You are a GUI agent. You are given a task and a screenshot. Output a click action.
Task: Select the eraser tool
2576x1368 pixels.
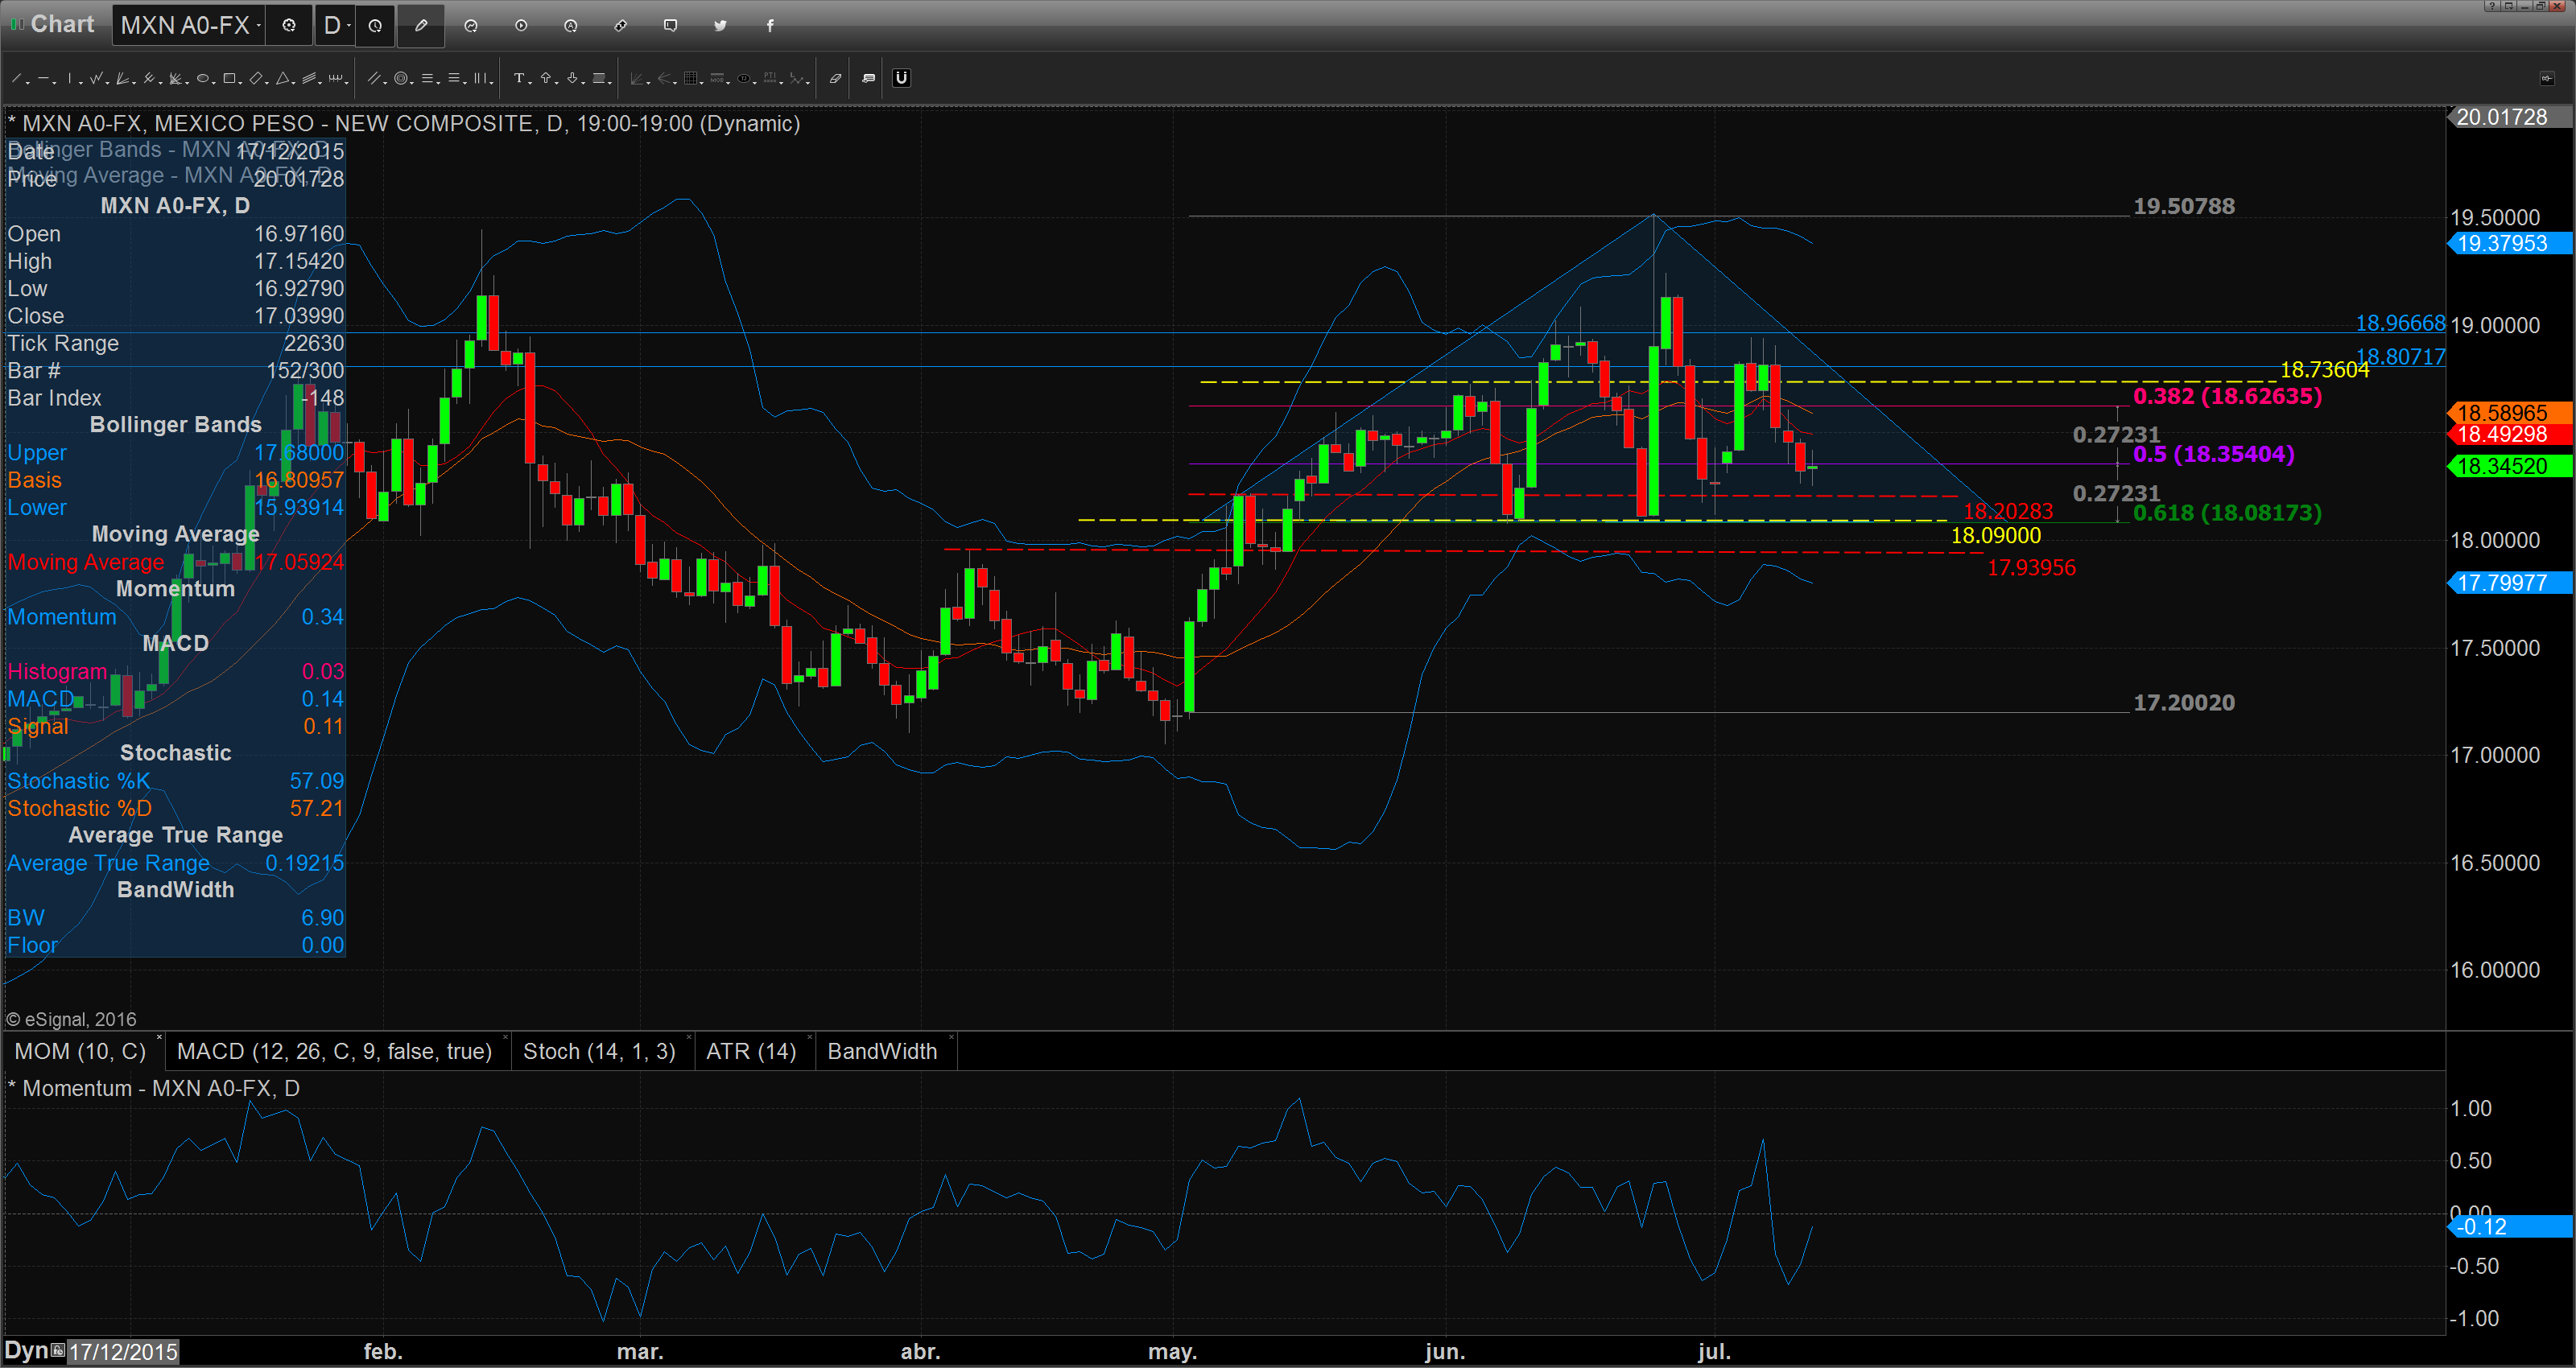pyautogui.click(x=836, y=78)
